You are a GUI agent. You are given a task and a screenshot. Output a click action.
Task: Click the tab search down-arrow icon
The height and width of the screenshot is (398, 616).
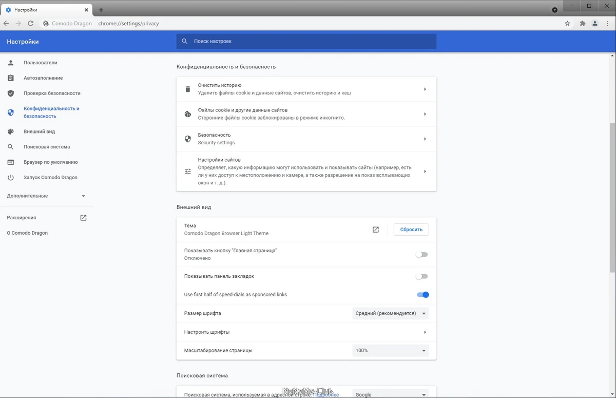pos(555,10)
